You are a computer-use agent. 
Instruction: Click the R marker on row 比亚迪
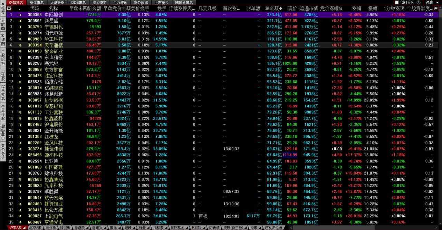click(20, 161)
